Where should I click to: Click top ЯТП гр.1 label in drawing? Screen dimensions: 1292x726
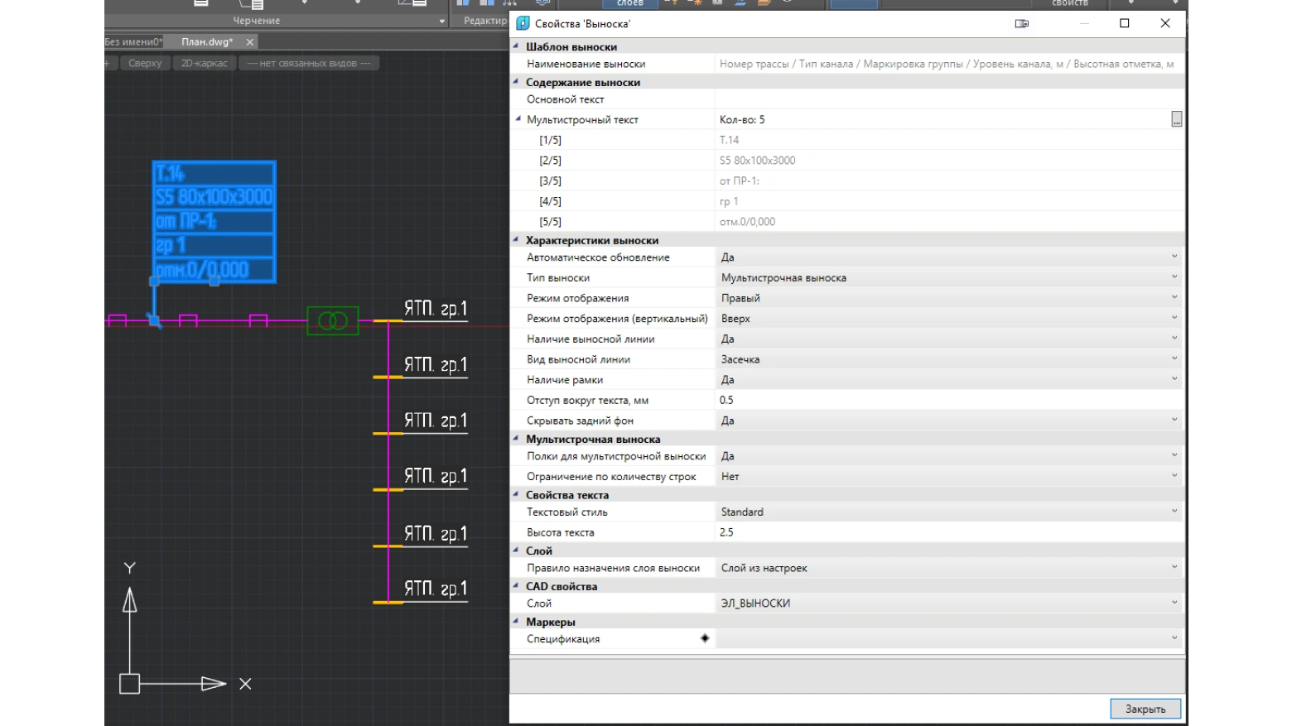(x=436, y=309)
